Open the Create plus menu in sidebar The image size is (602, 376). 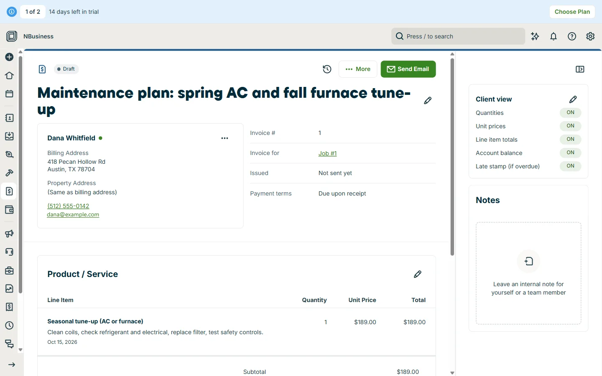pos(9,57)
